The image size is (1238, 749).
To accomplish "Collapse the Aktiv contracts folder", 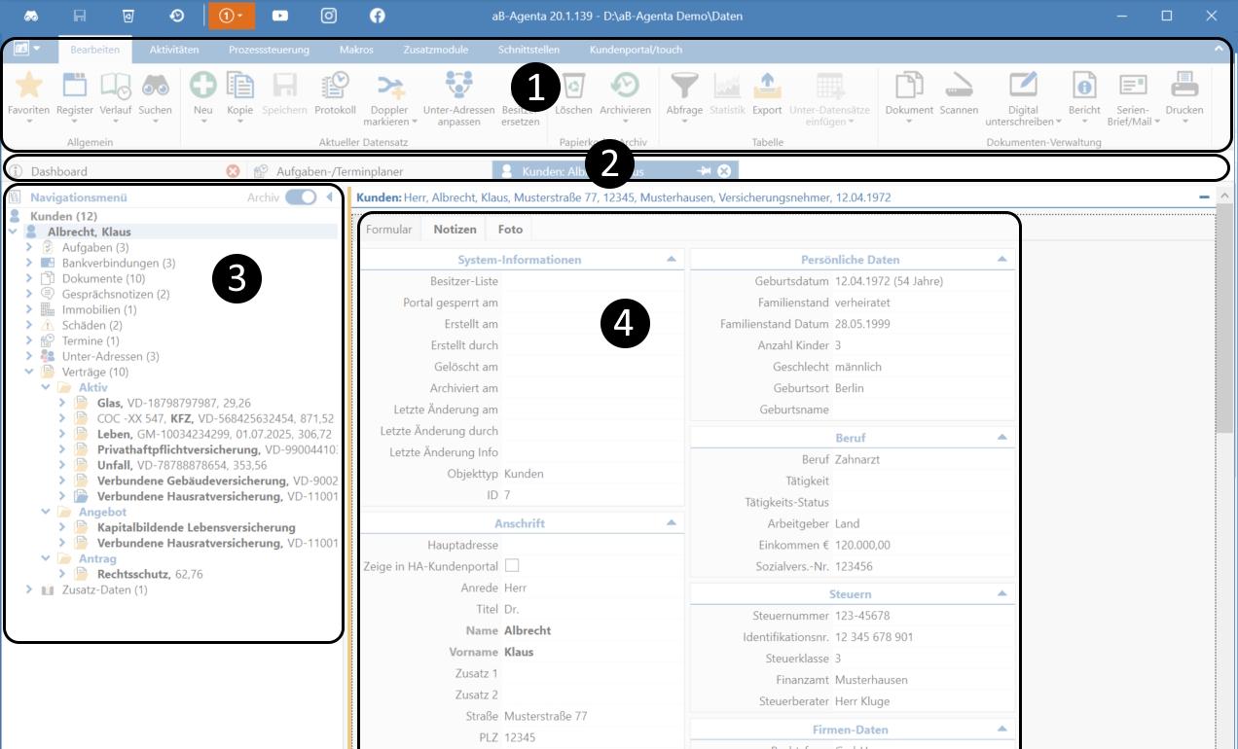I will [46, 388].
